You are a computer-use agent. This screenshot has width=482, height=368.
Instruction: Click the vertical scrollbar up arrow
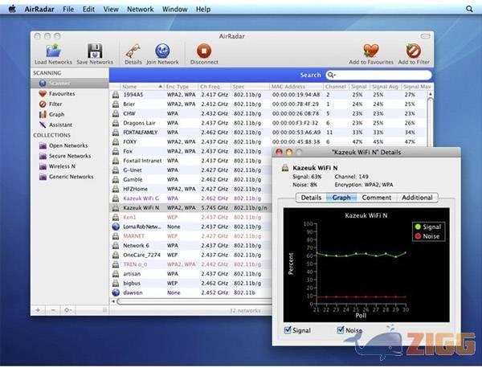tap(431, 94)
